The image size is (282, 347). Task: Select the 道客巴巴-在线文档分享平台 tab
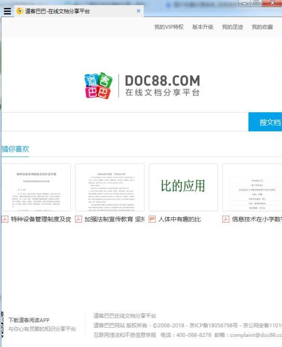click(x=79, y=11)
